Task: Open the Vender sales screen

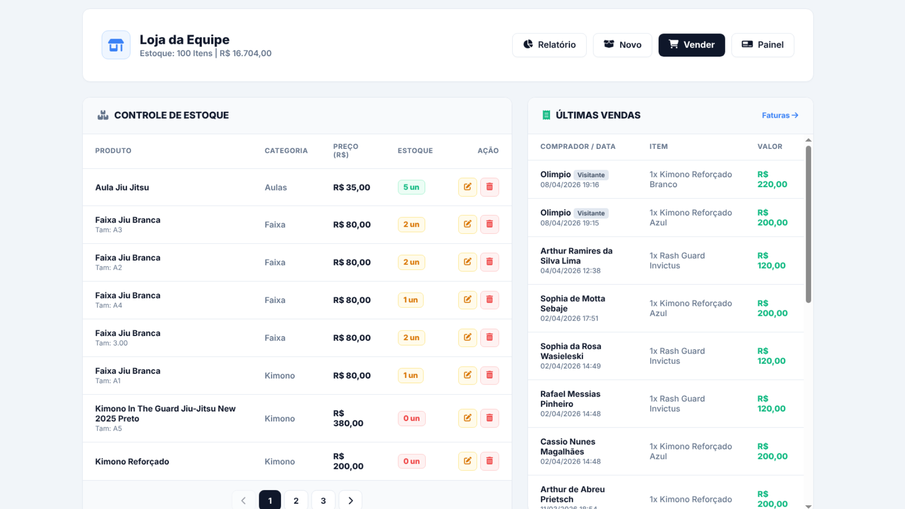Action: pyautogui.click(x=692, y=45)
